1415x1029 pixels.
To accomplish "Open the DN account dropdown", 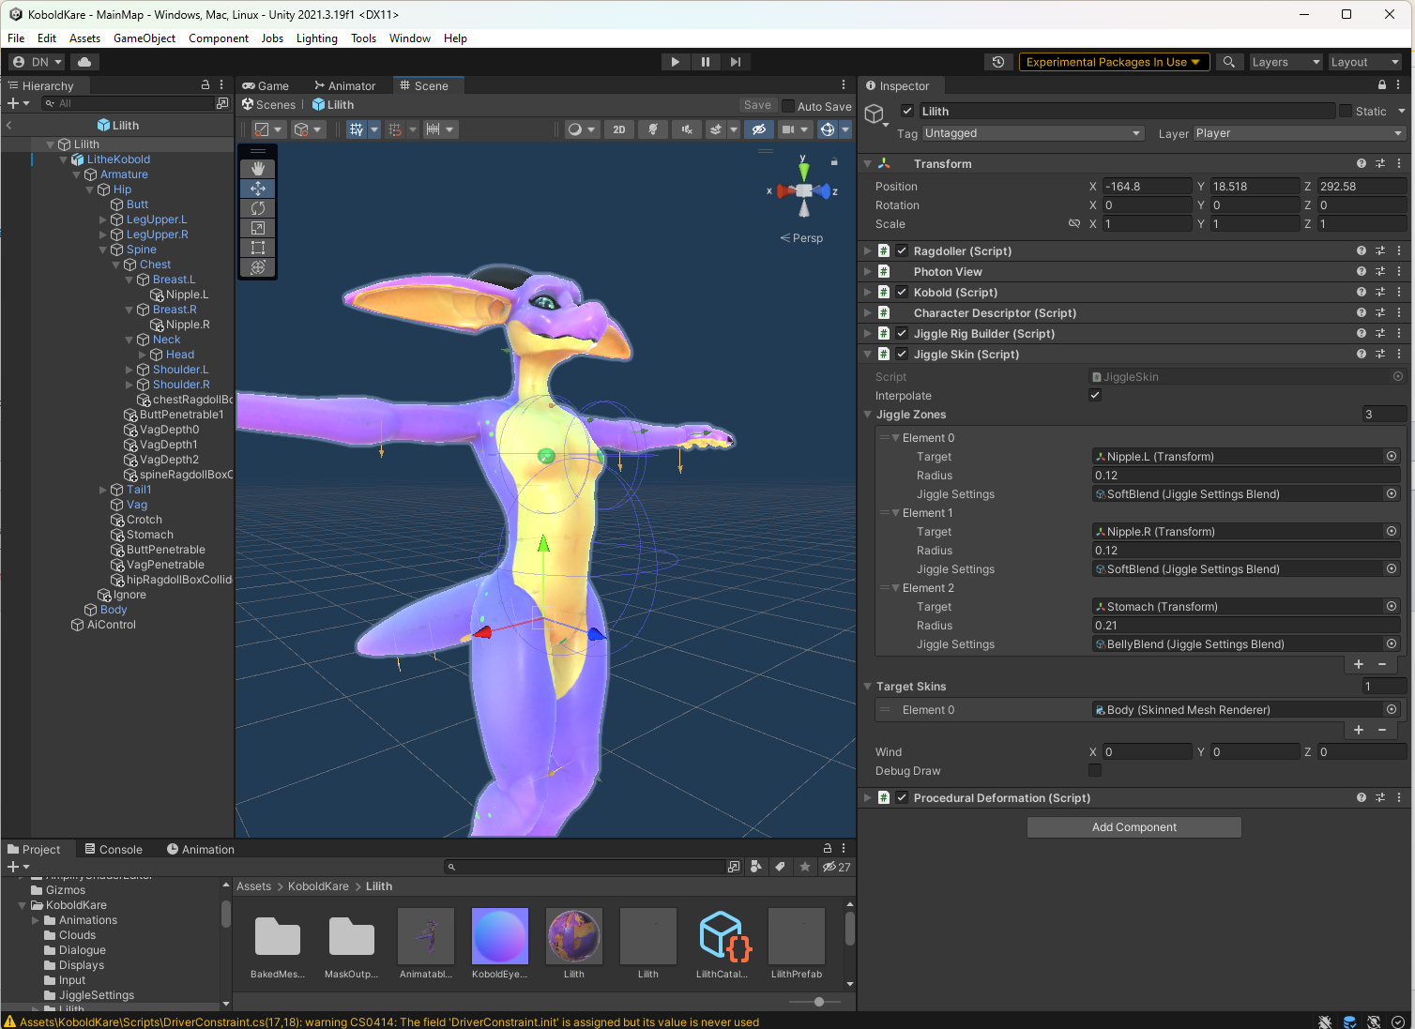I will point(38,62).
